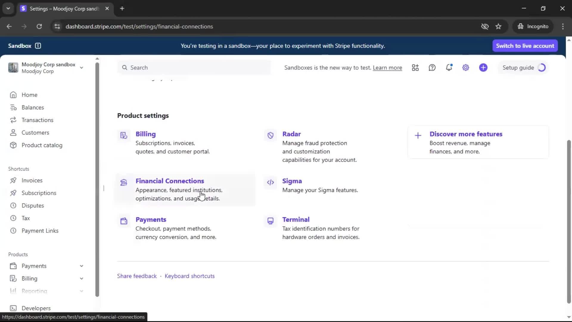Open the help question mark icon
This screenshot has height=322, width=572.
[x=432, y=68]
